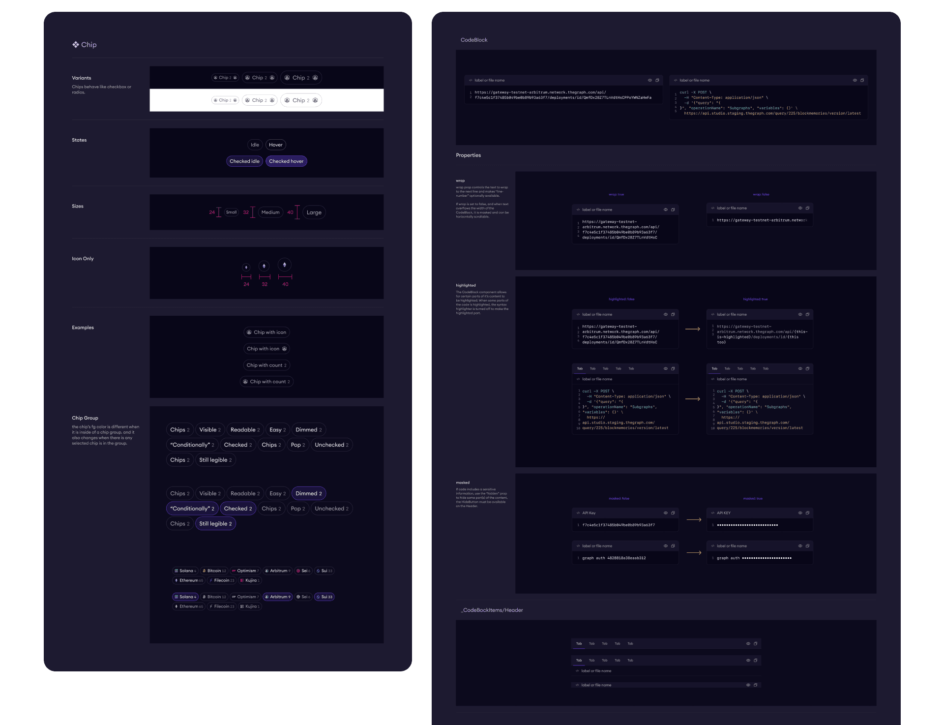The height and width of the screenshot is (725, 944).
Task: Toggle the highlighted 'Still legible 2' chip
Action: [216, 524]
